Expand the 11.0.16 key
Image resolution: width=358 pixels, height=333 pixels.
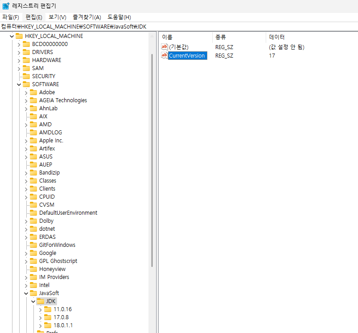point(41,310)
